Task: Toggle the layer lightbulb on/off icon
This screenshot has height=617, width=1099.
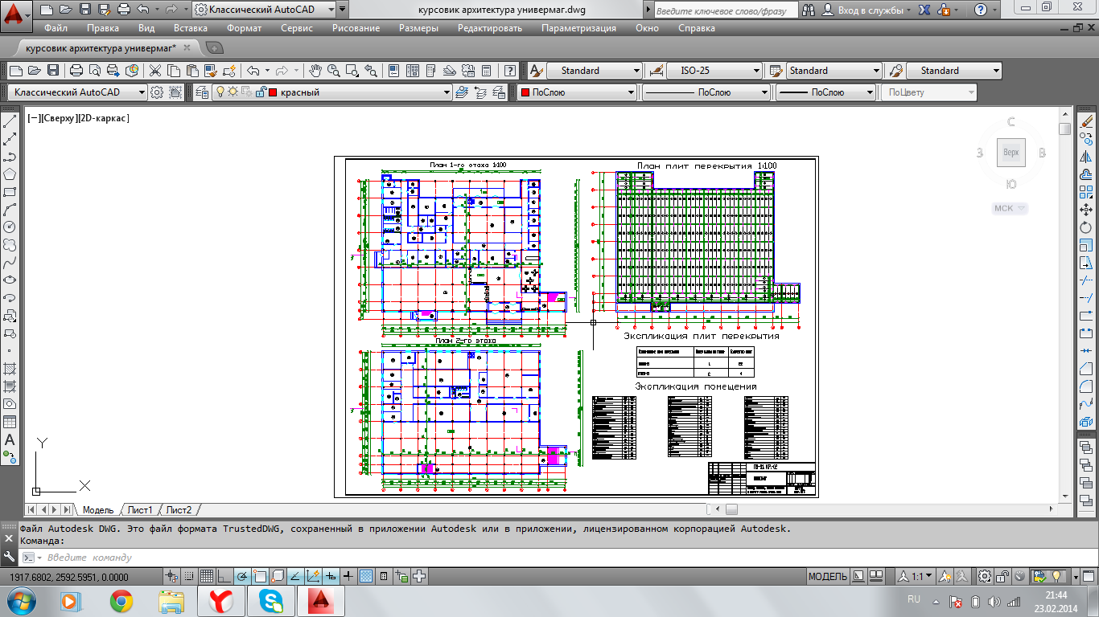Action: tap(219, 92)
